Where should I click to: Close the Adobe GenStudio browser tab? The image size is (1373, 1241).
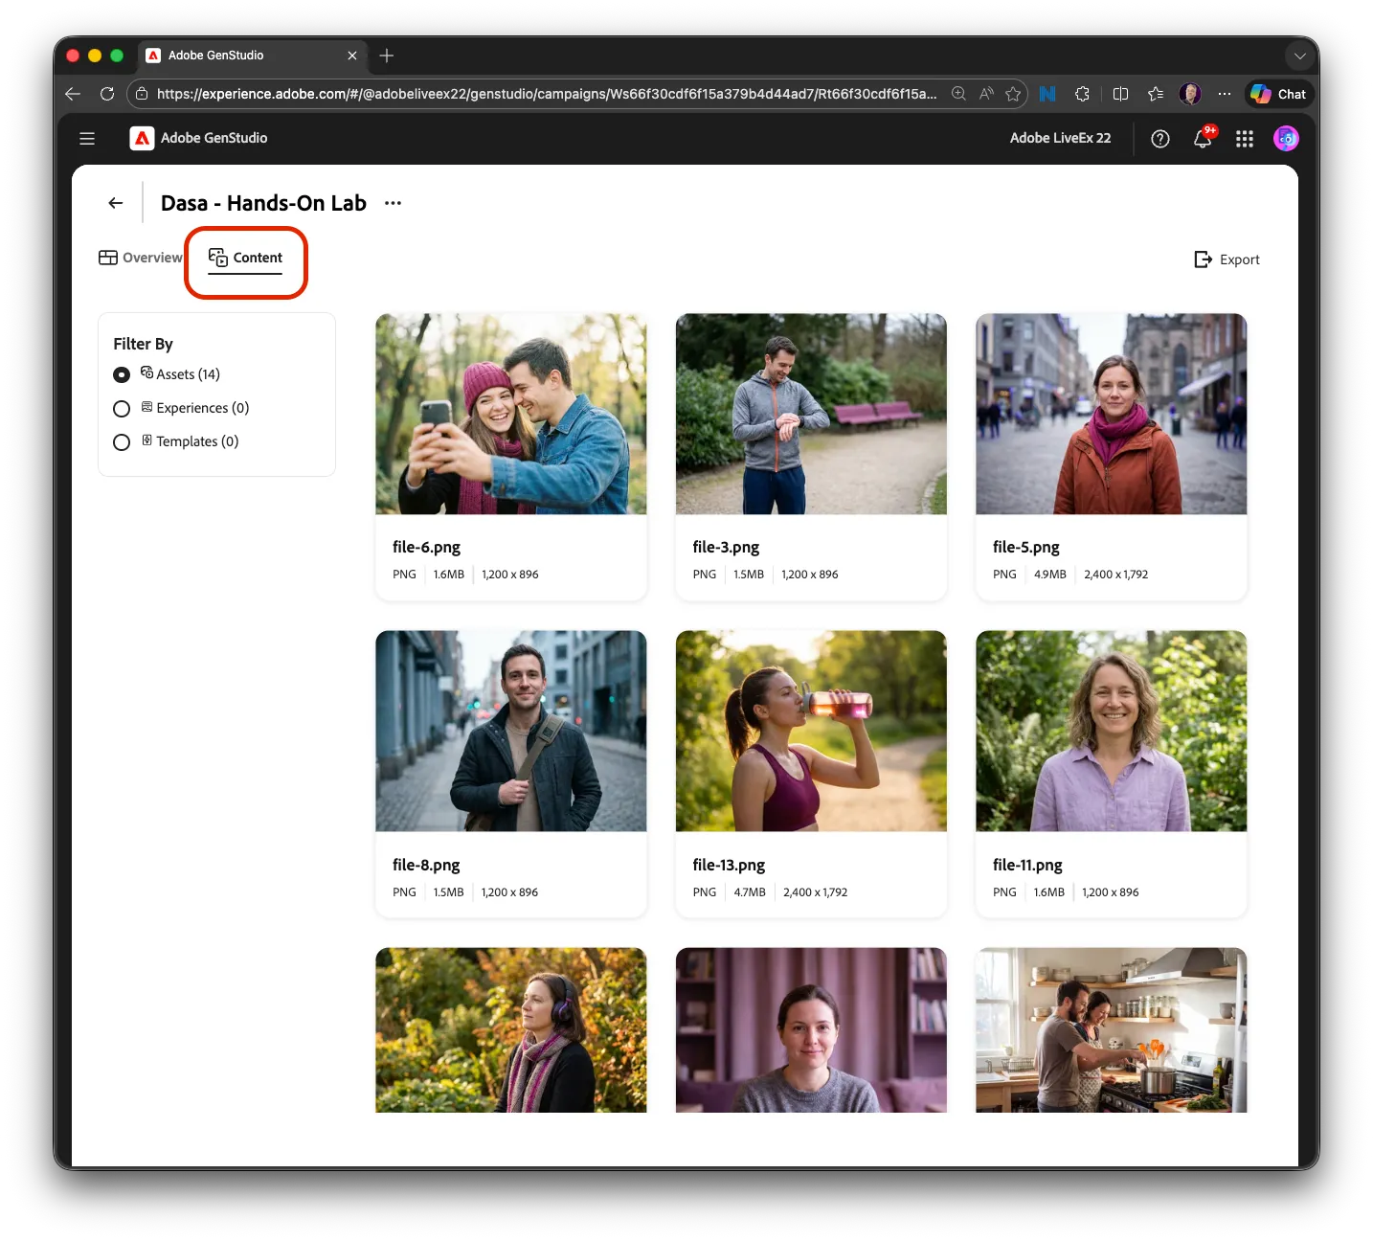(352, 56)
